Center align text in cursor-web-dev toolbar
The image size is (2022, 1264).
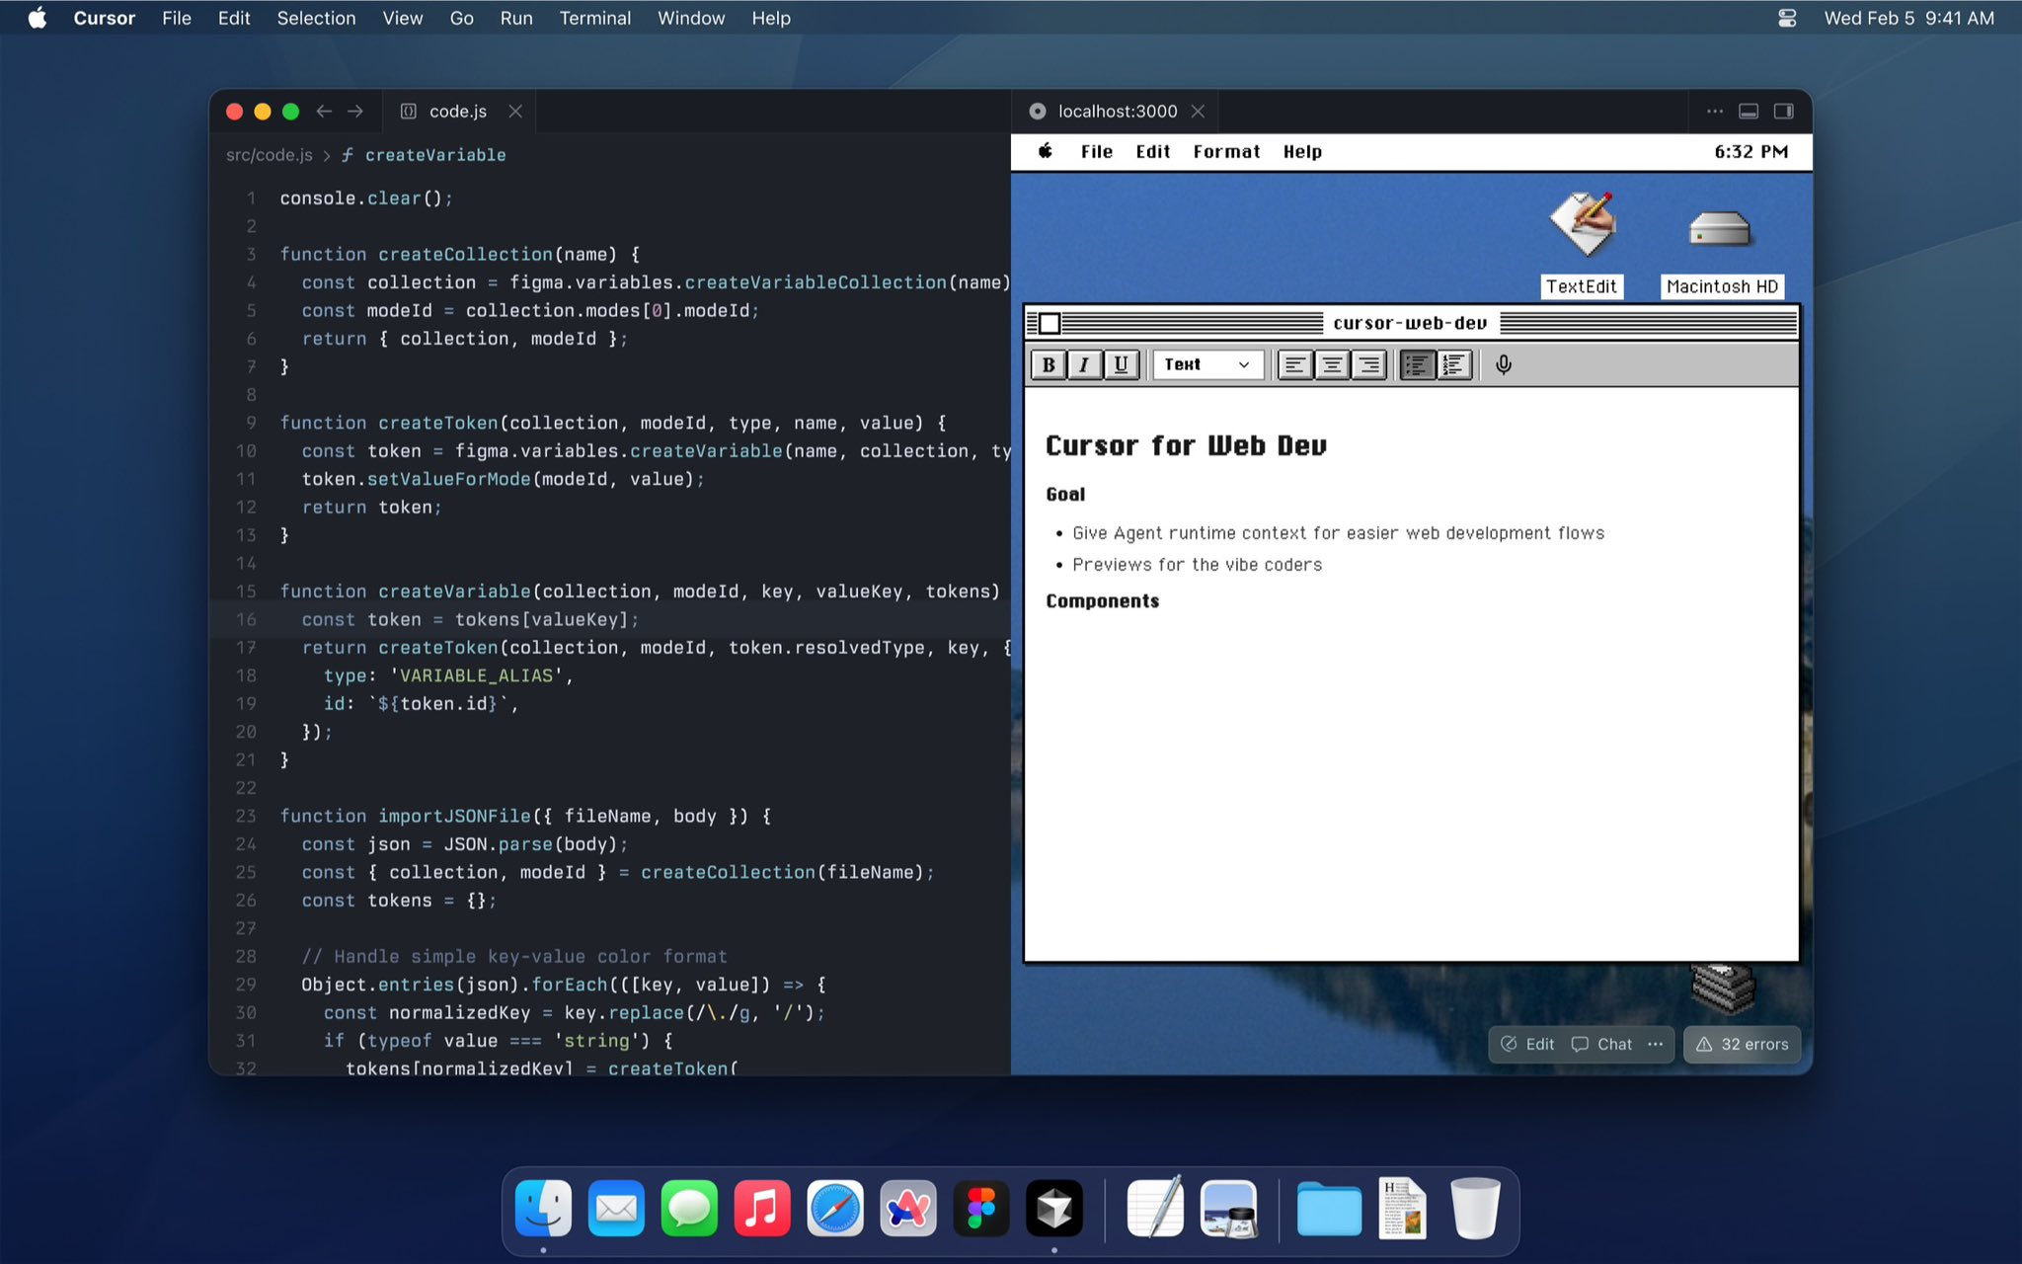pyautogui.click(x=1332, y=365)
